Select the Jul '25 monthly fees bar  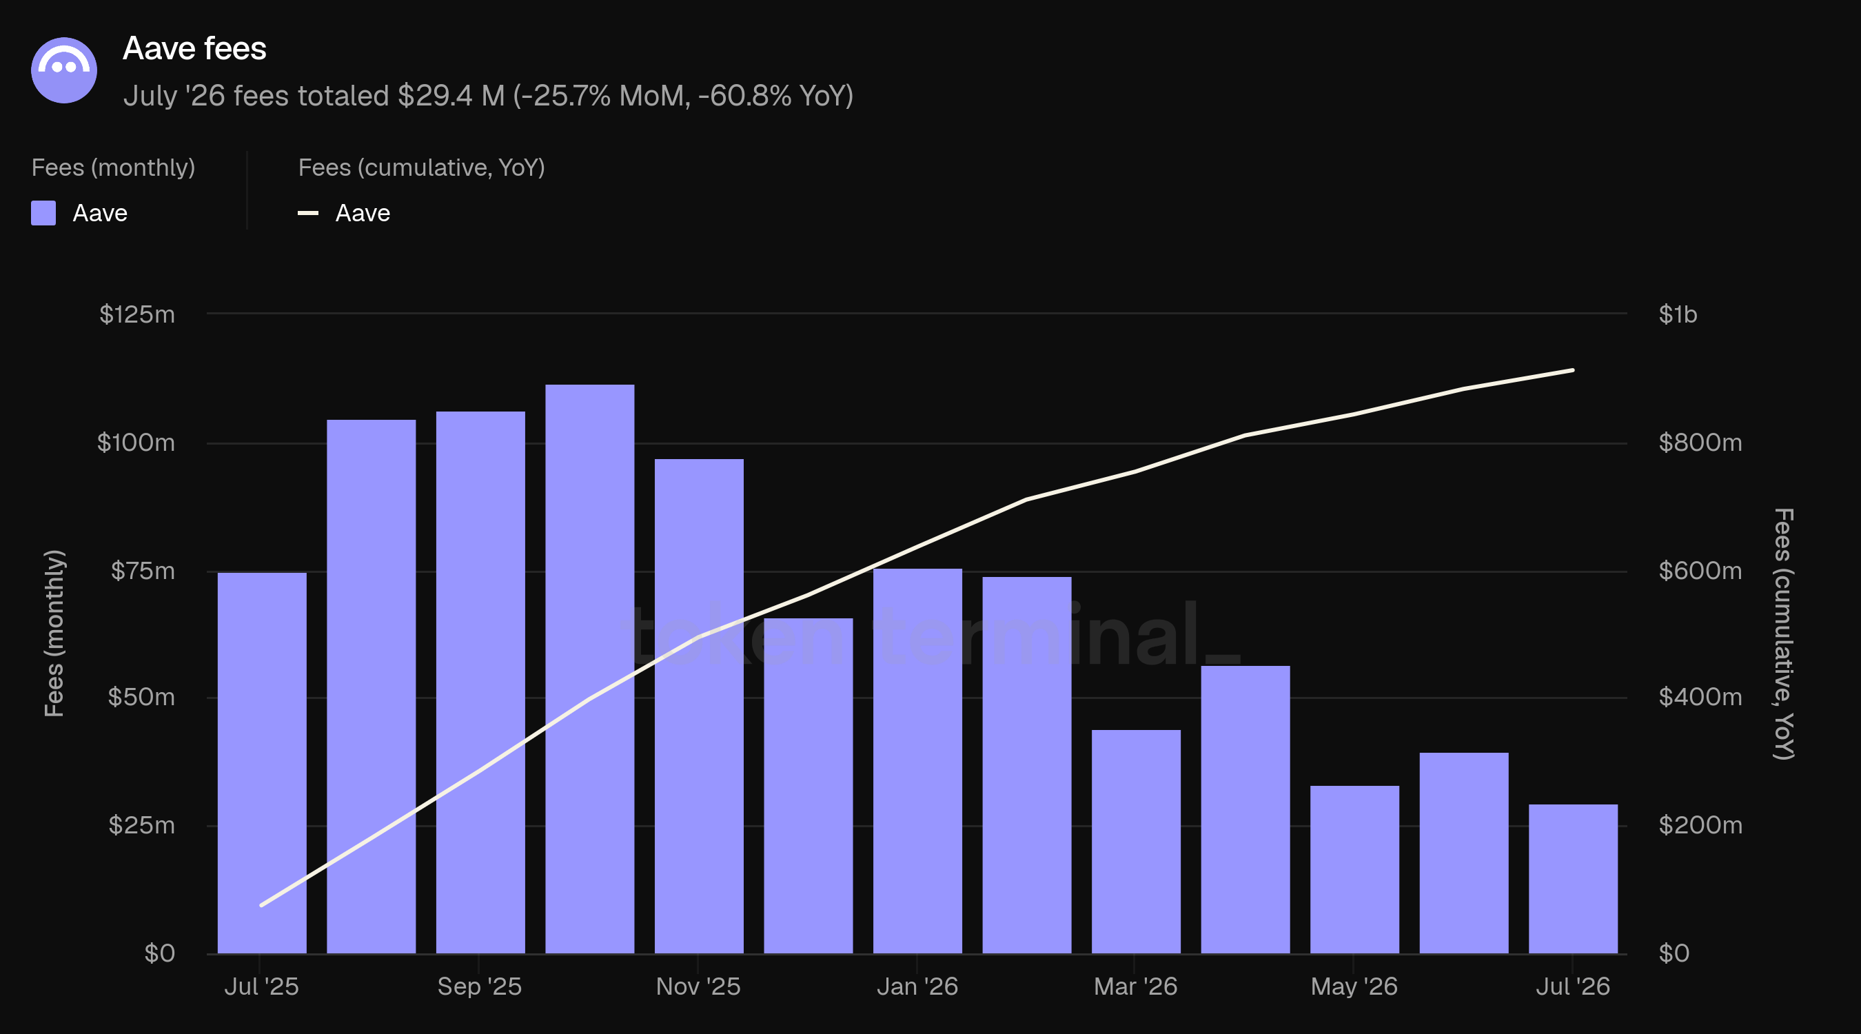pos(262,763)
